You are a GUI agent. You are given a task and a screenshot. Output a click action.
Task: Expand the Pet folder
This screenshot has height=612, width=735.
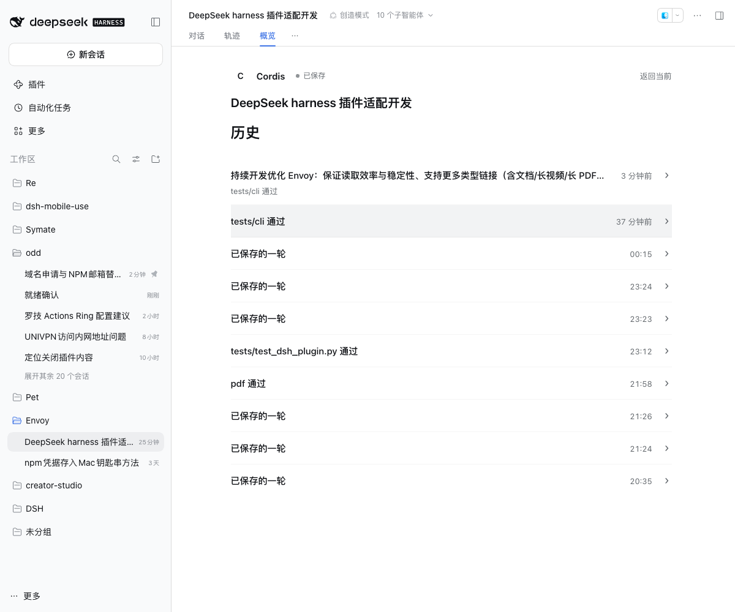[86, 397]
